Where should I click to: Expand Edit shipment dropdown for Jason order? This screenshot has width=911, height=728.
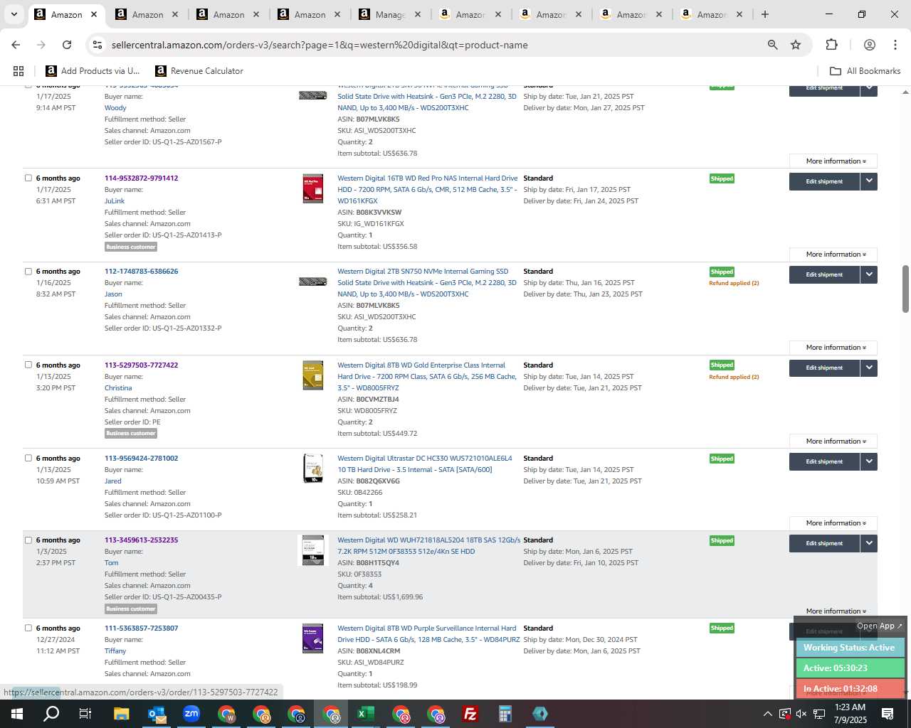tap(869, 274)
